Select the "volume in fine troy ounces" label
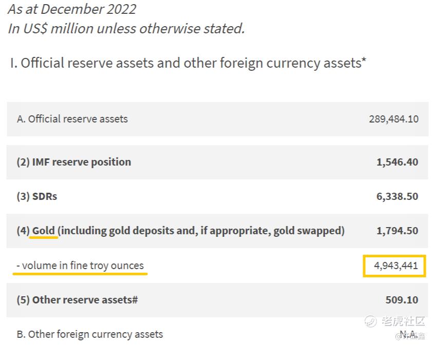The width and height of the screenshot is (433, 346). click(x=83, y=266)
